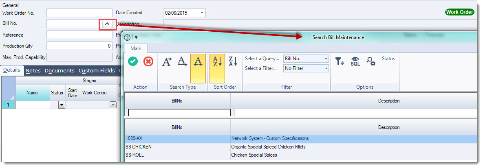Click the Max. Prod. Capability field

pos(79,57)
